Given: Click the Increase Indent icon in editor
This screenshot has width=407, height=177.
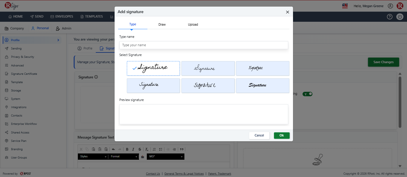Looking at the screenshot, I should [174, 149].
